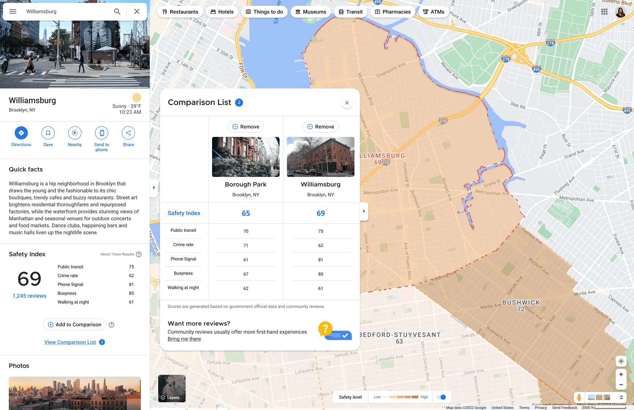Open the imagery thumbnails strip
This screenshot has width=634, height=410.
[x=599, y=398]
